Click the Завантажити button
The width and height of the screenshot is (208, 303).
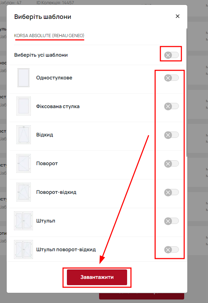(97, 277)
